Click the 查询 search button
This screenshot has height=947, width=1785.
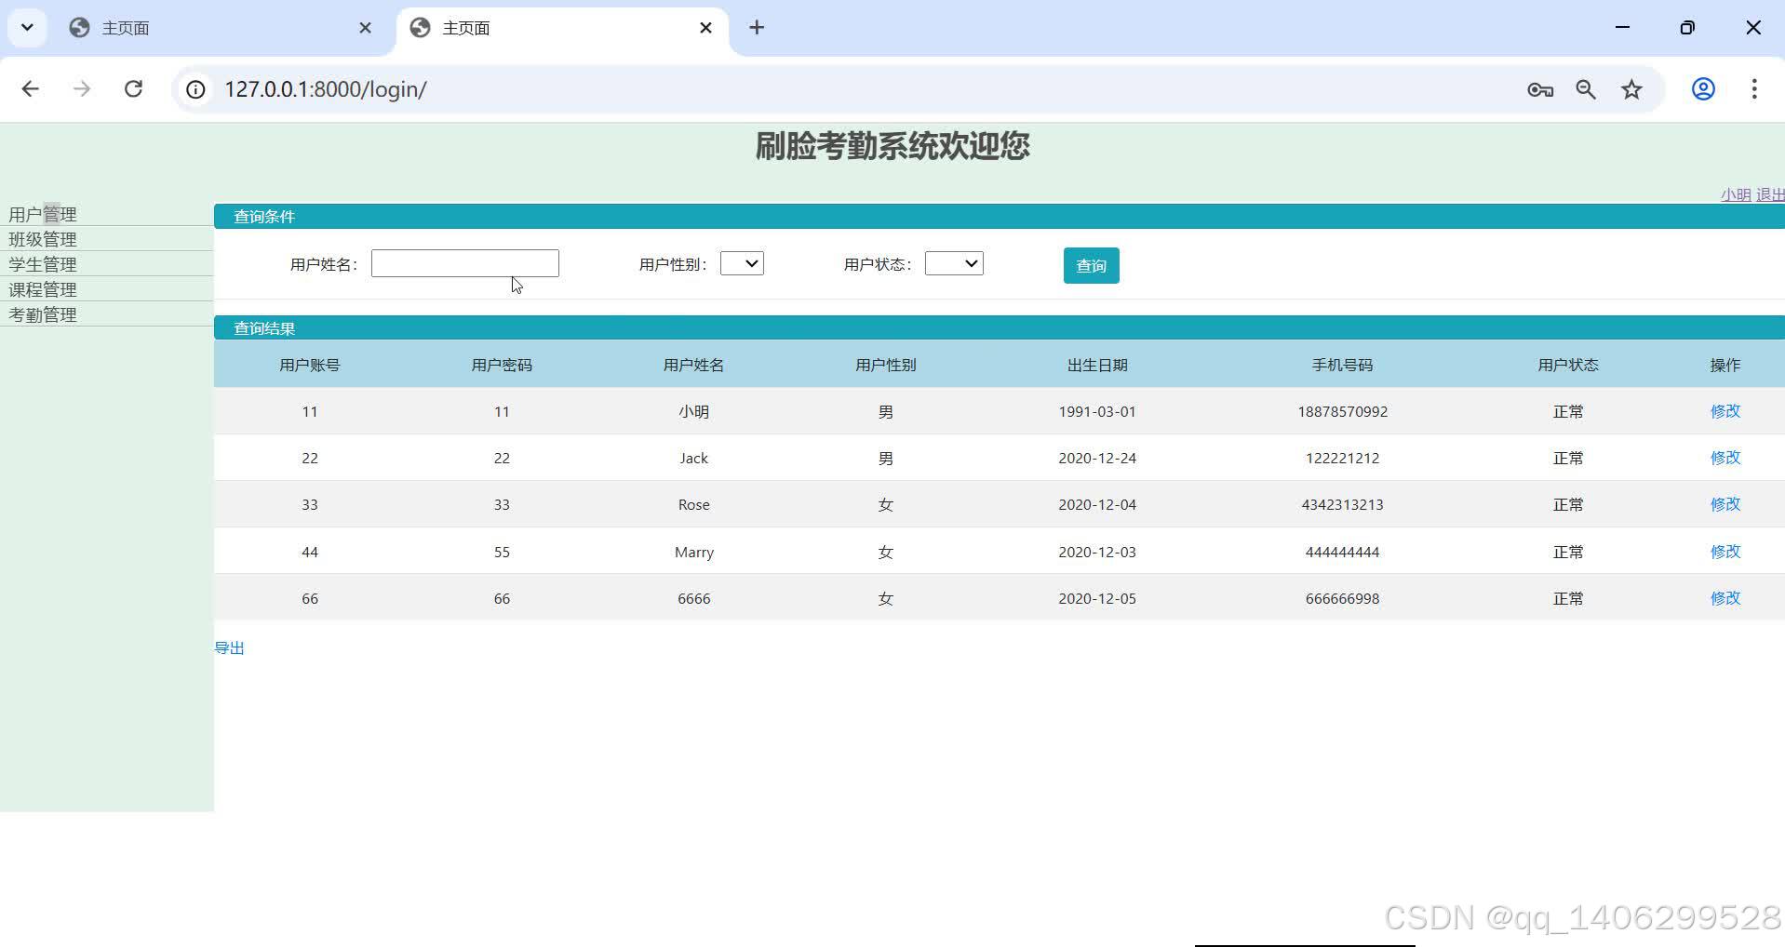(1091, 265)
